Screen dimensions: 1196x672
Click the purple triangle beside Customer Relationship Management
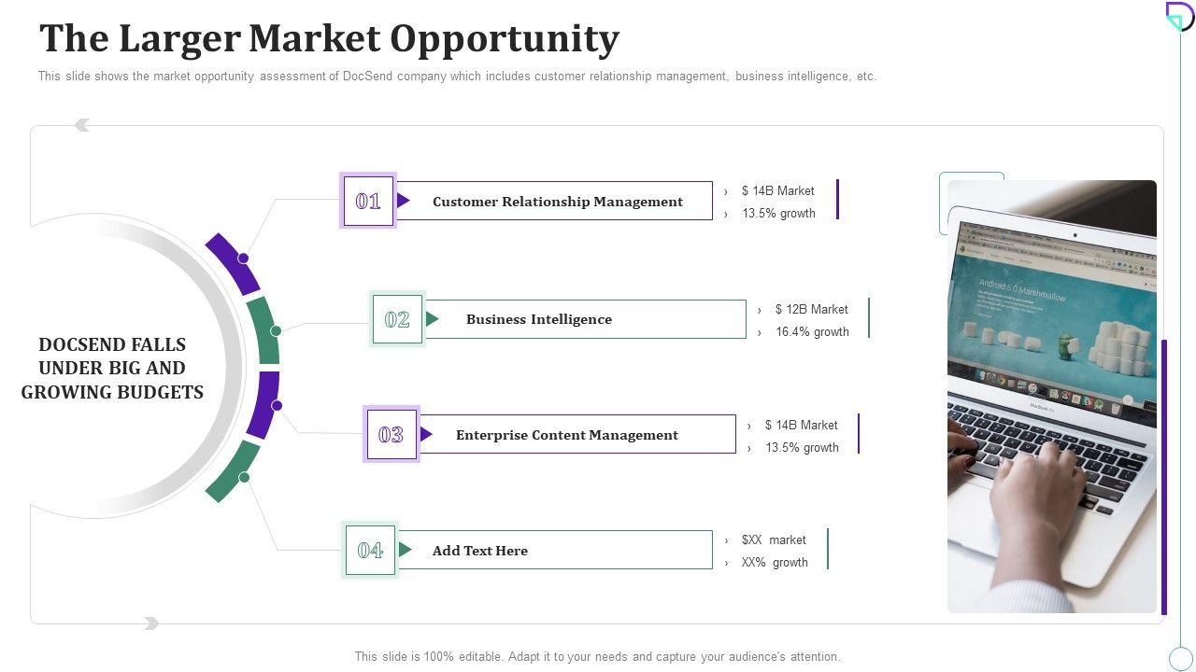404,201
